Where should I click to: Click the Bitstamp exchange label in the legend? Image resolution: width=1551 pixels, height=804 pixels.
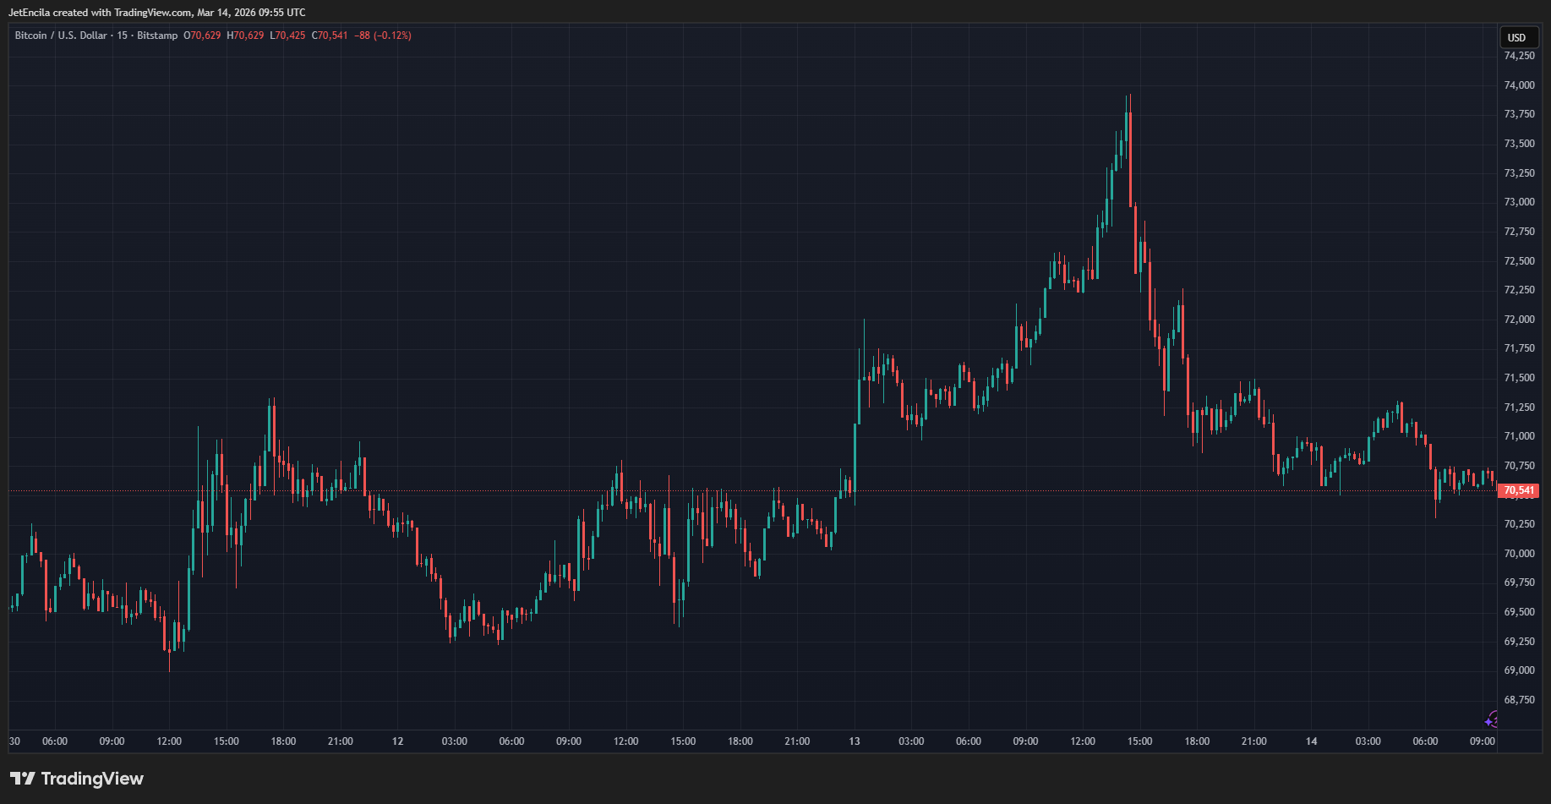[157, 36]
